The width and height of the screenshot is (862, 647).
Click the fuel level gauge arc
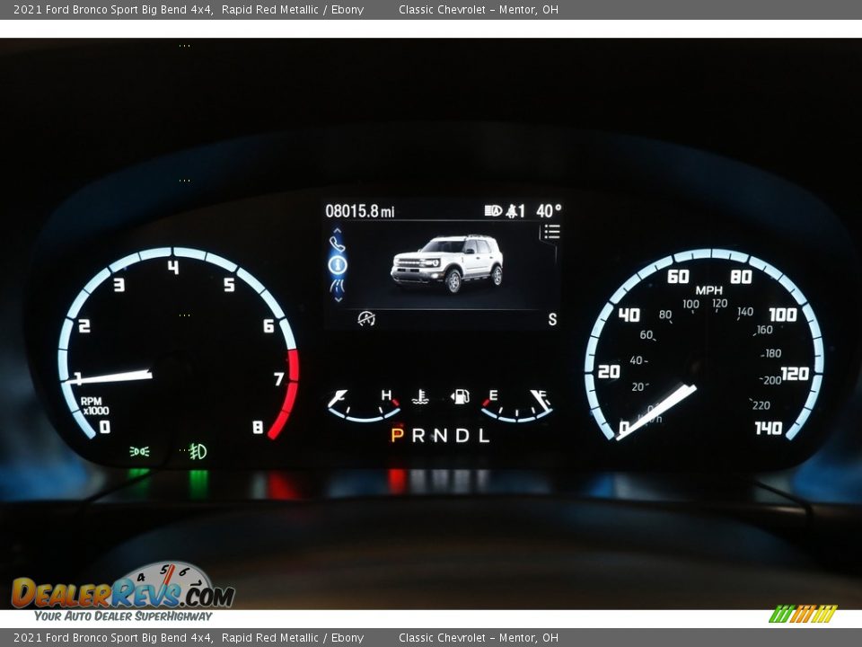[517, 413]
